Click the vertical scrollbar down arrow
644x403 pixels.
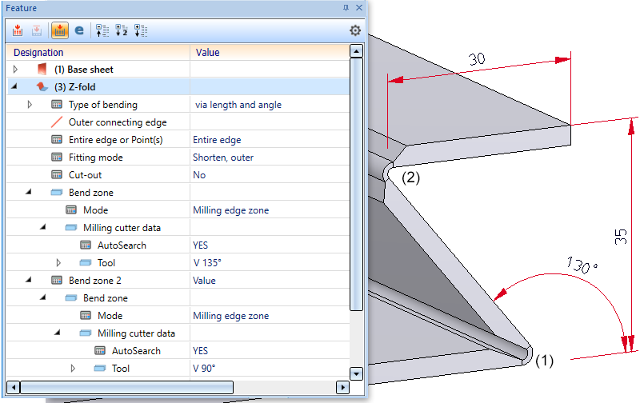click(x=357, y=373)
